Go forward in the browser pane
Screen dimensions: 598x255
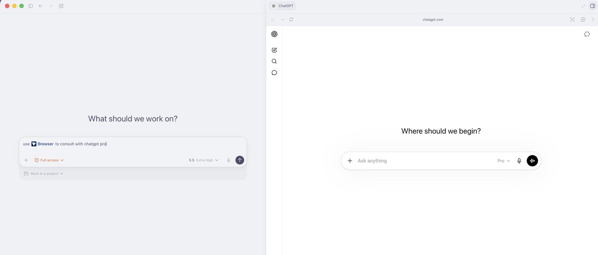coord(282,19)
